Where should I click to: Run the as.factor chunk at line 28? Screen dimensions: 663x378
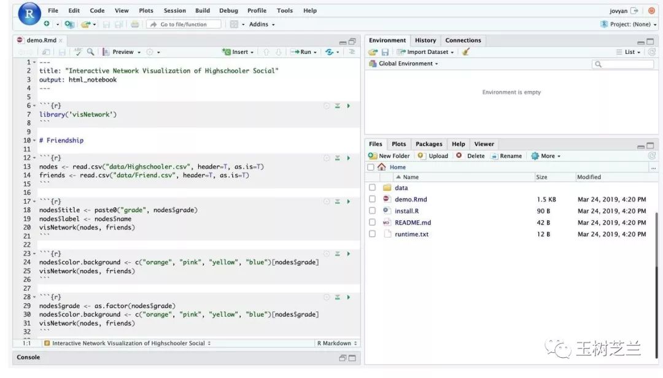[349, 297]
